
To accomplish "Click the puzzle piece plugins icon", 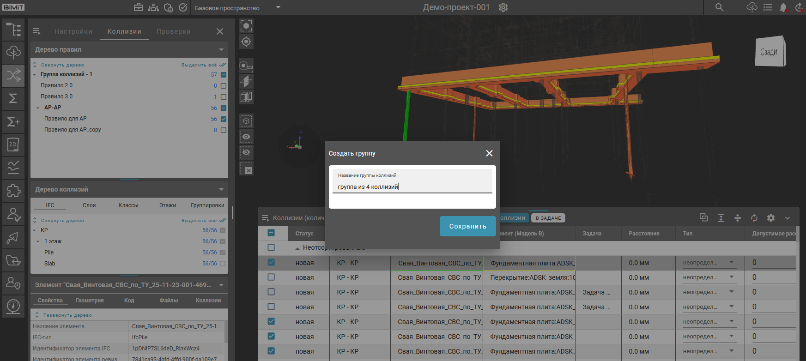I will (13, 191).
